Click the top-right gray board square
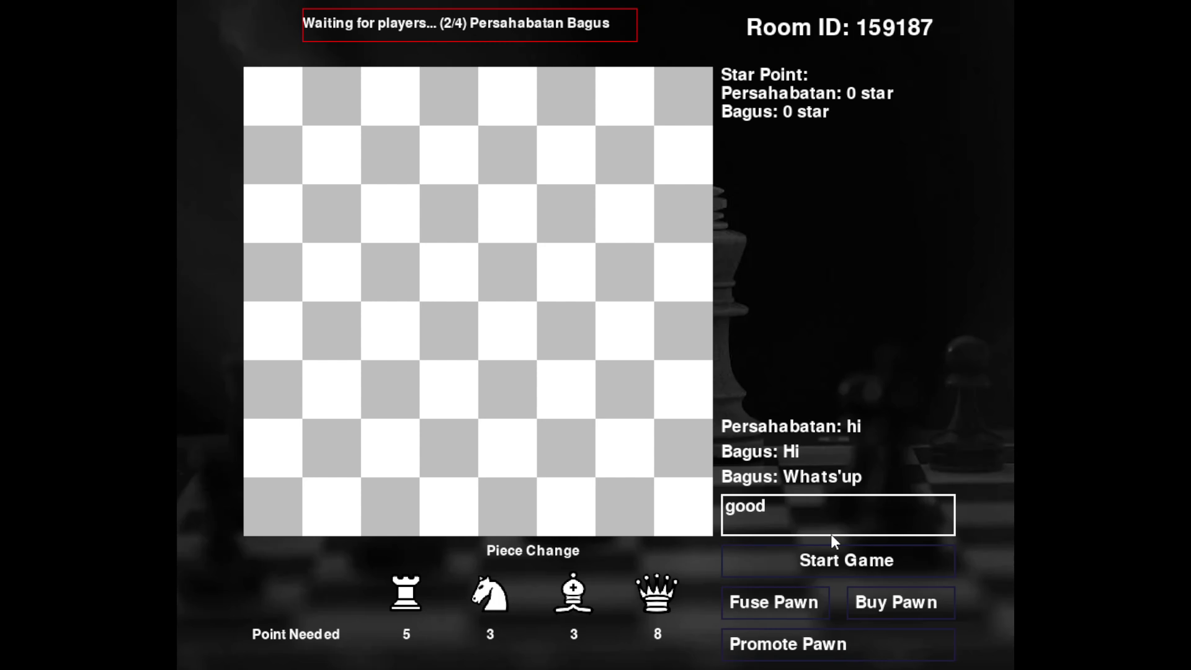The height and width of the screenshot is (670, 1191). click(683, 96)
